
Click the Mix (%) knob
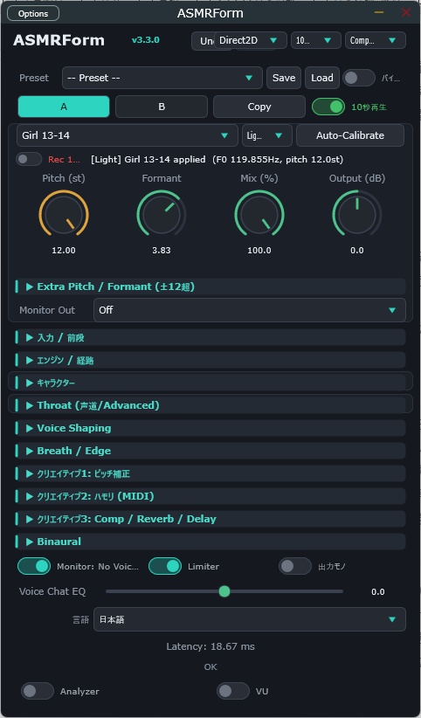pos(259,215)
